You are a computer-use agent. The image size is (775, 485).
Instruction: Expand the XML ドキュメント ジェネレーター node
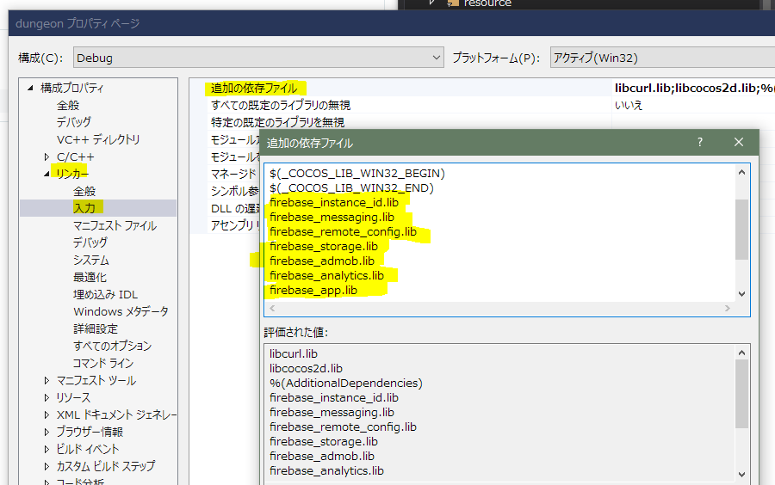pyautogui.click(x=47, y=415)
